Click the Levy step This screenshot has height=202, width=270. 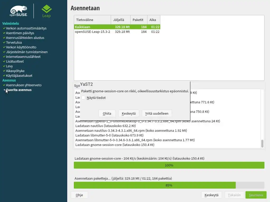9,66
